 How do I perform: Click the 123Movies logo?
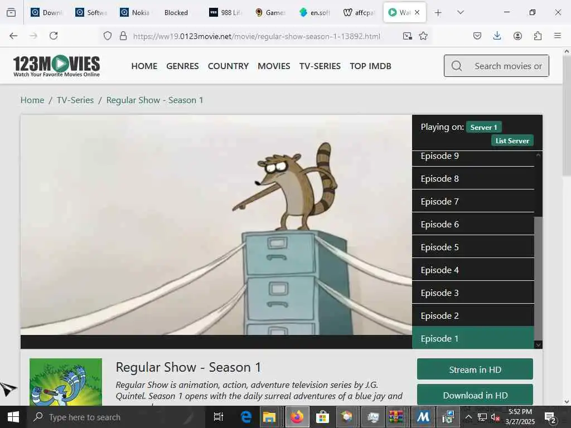pyautogui.click(x=56, y=66)
